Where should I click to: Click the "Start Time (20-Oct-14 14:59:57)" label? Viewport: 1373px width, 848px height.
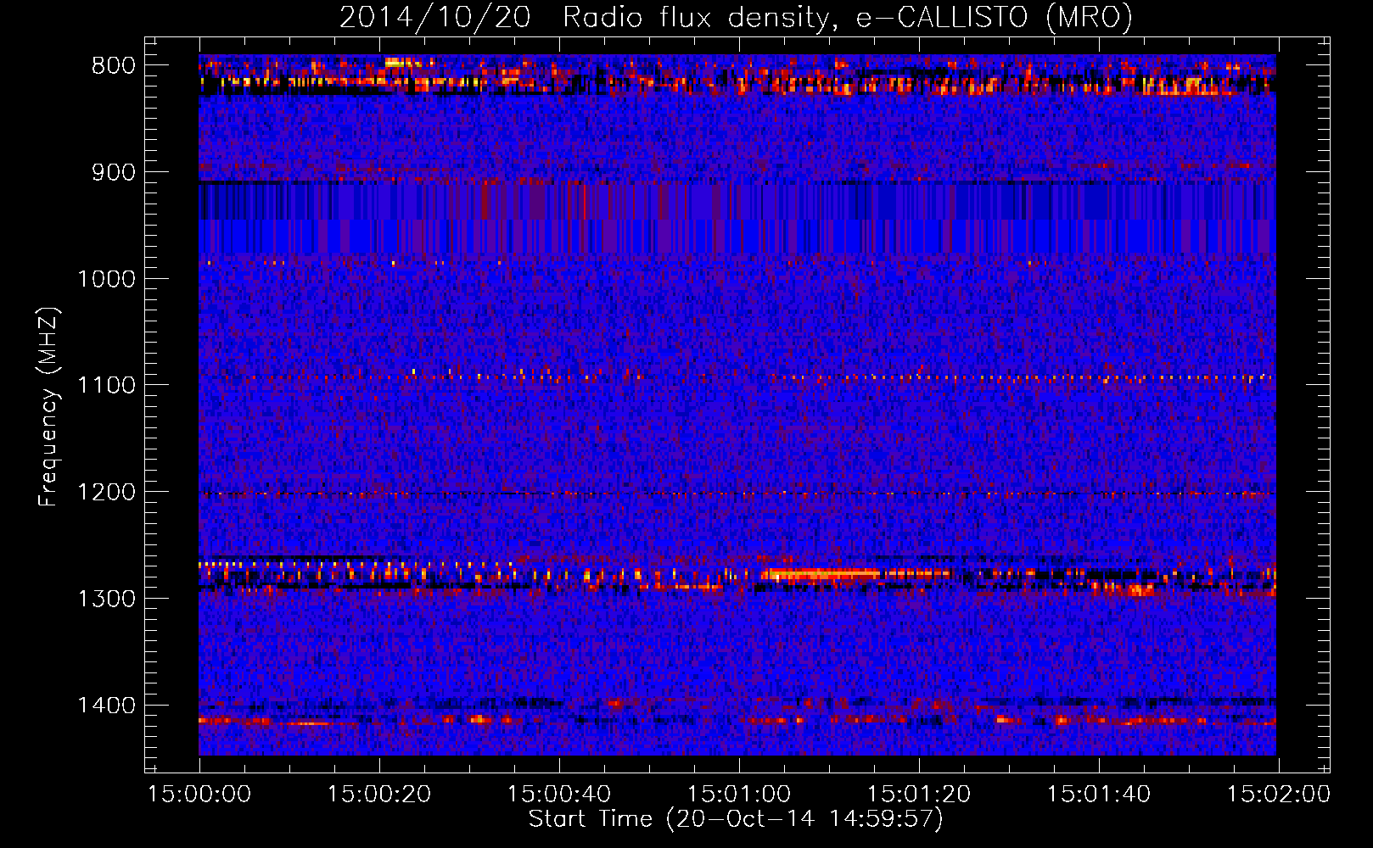pyautogui.click(x=736, y=819)
